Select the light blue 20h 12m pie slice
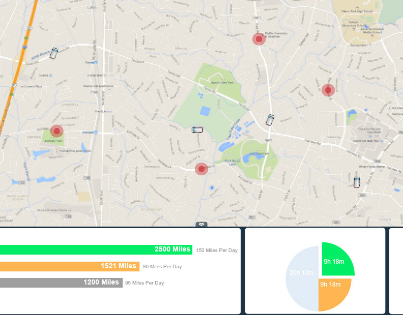The image size is (403, 315). 299,277
